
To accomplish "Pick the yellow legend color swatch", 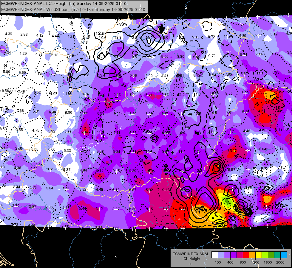I will pyautogui.click(x=259, y=255).
